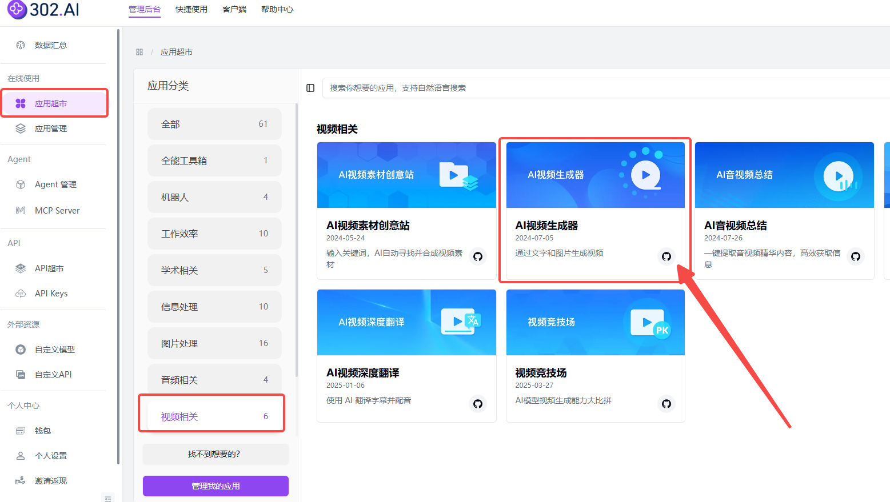Open the 帮助中心 top menu
Image resolution: width=890 pixels, height=502 pixels.
(277, 9)
